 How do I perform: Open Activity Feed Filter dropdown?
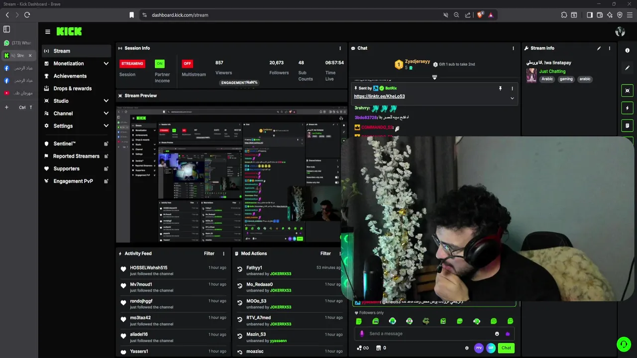[x=209, y=254]
